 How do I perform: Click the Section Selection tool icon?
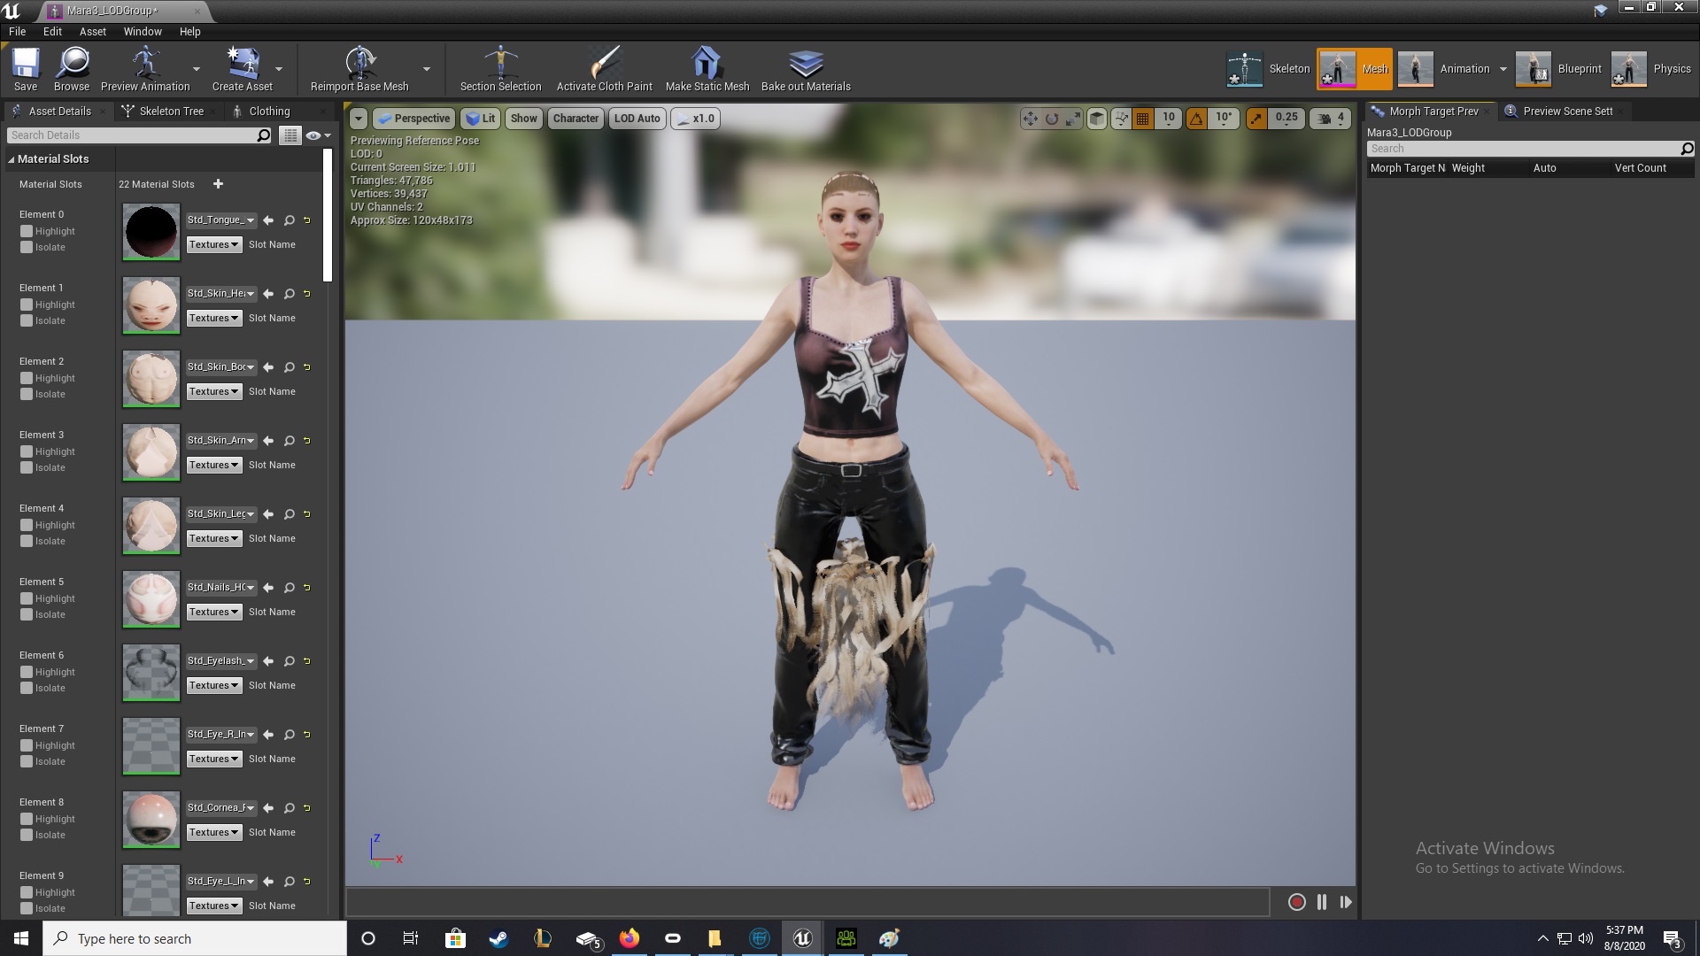[500, 69]
